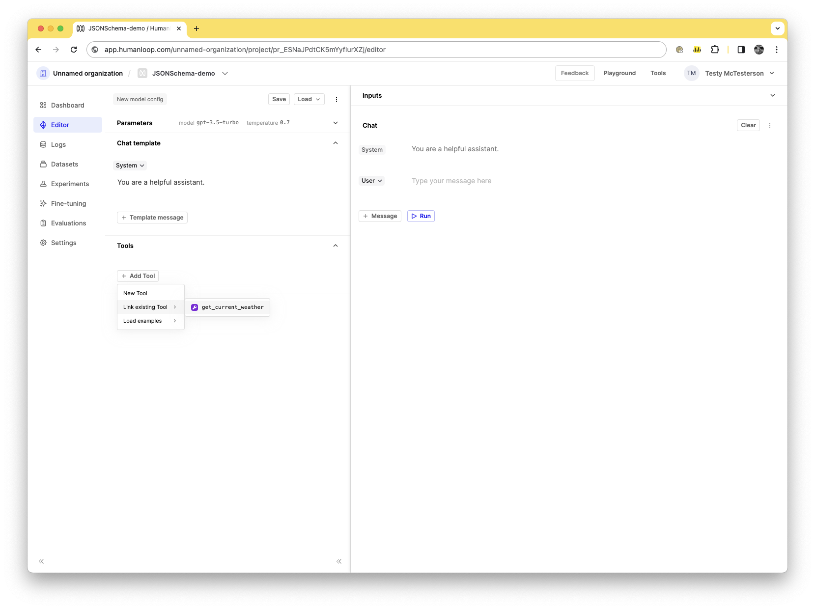Viewport: 815px width, 609px height.
Task: Select the Editor sidebar icon
Action: tap(43, 125)
